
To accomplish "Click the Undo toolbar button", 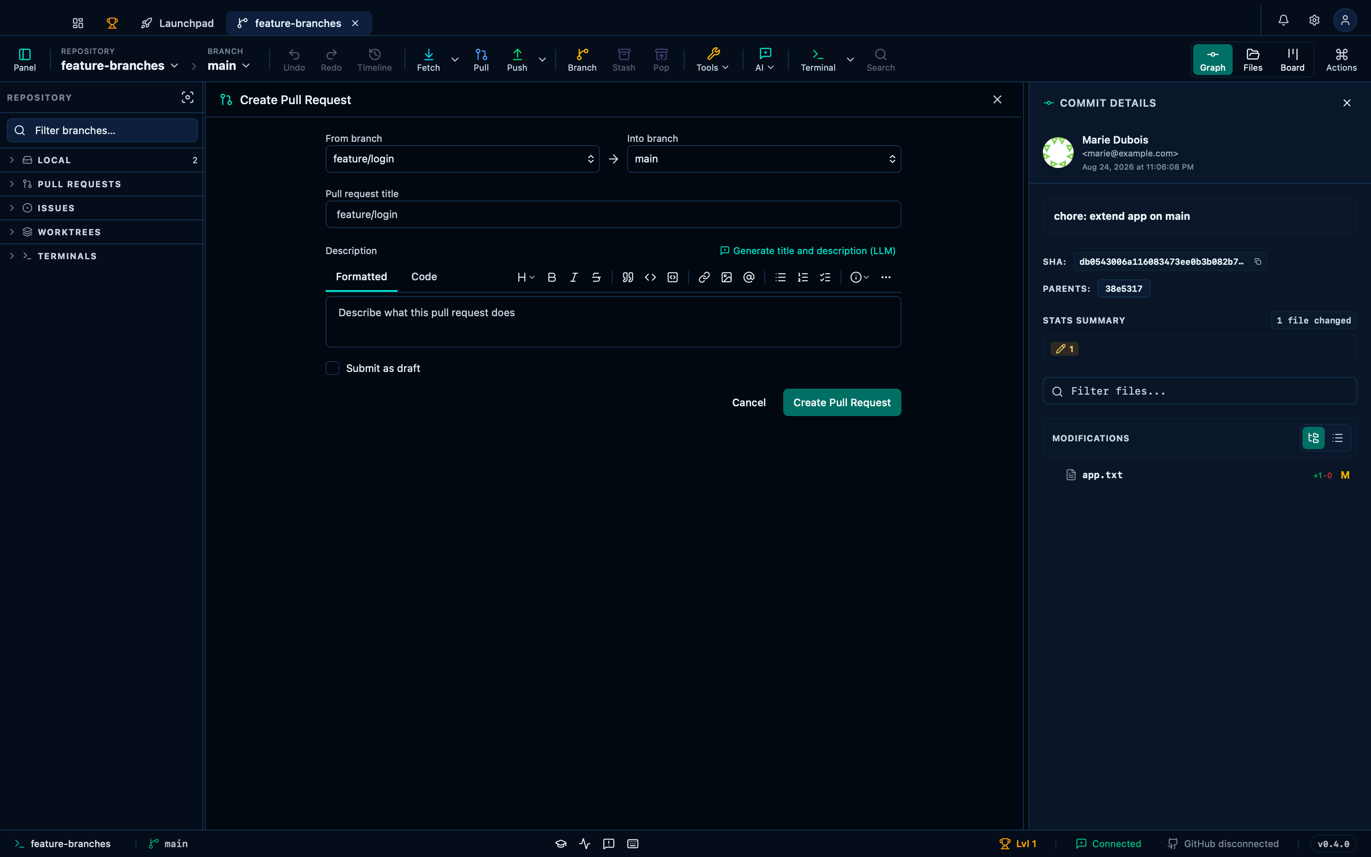I will [294, 60].
